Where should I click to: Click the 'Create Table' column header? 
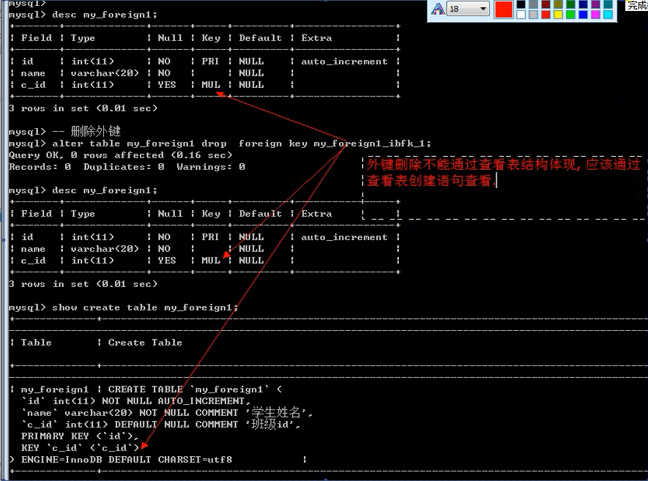(x=145, y=343)
